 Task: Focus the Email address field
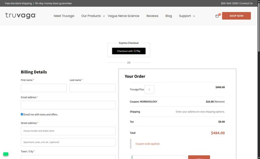tap(68, 105)
